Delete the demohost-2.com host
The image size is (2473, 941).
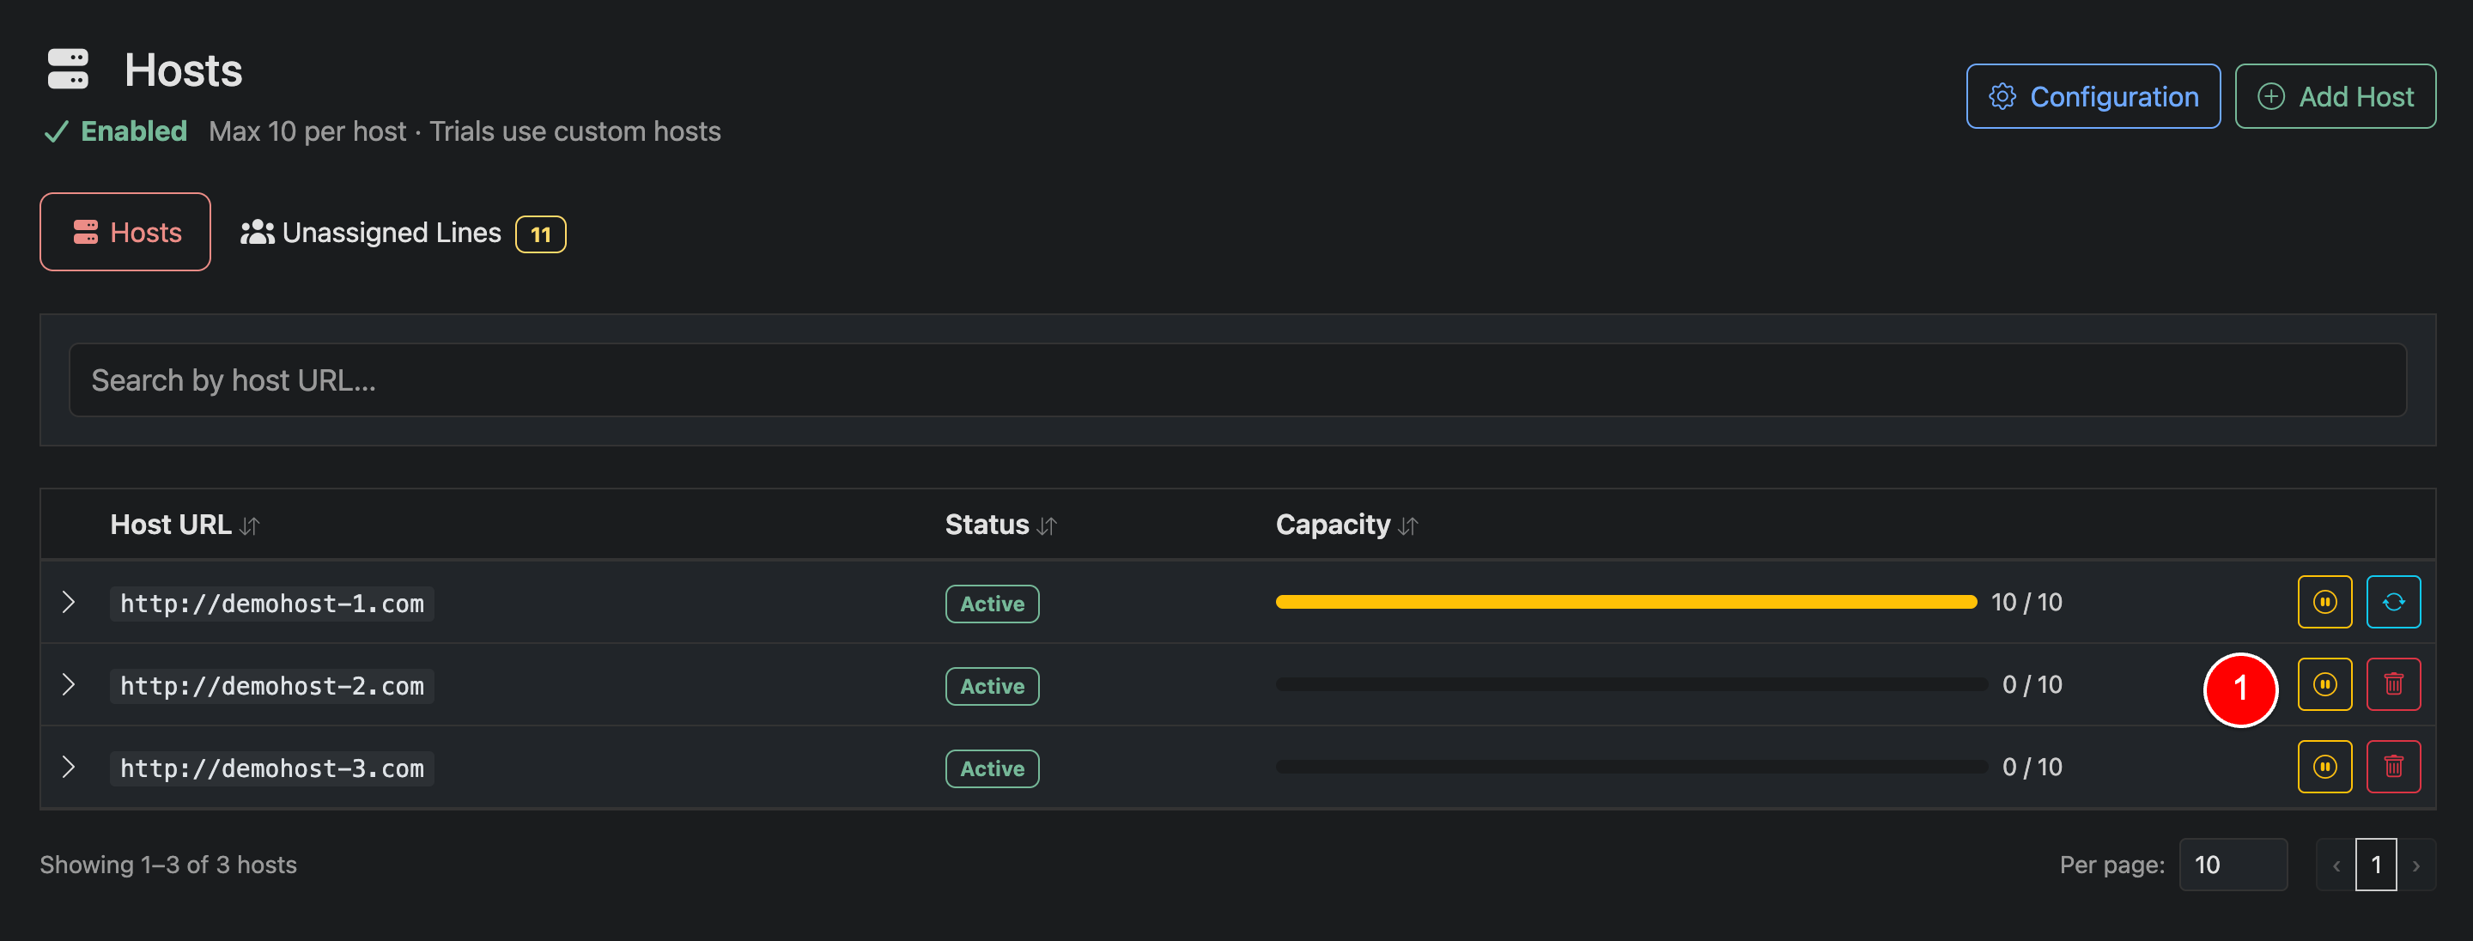[2393, 684]
